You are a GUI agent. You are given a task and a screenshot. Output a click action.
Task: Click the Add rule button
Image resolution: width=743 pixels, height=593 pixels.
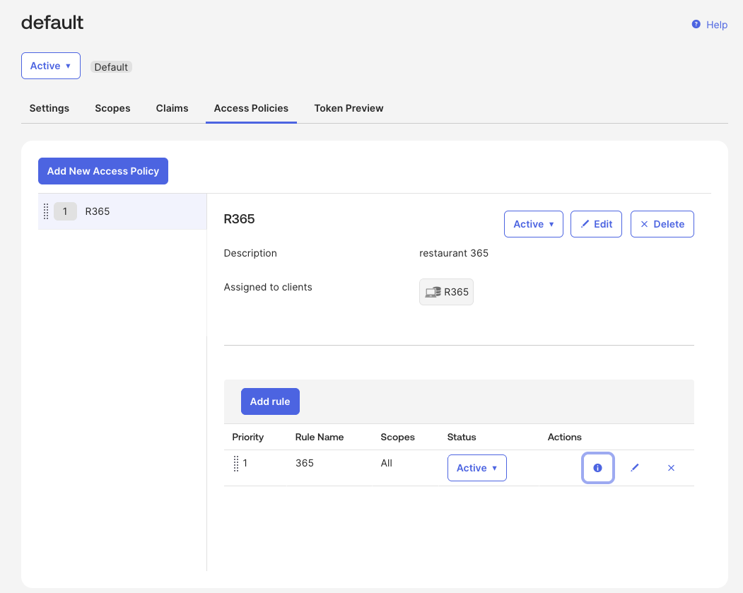(270, 401)
